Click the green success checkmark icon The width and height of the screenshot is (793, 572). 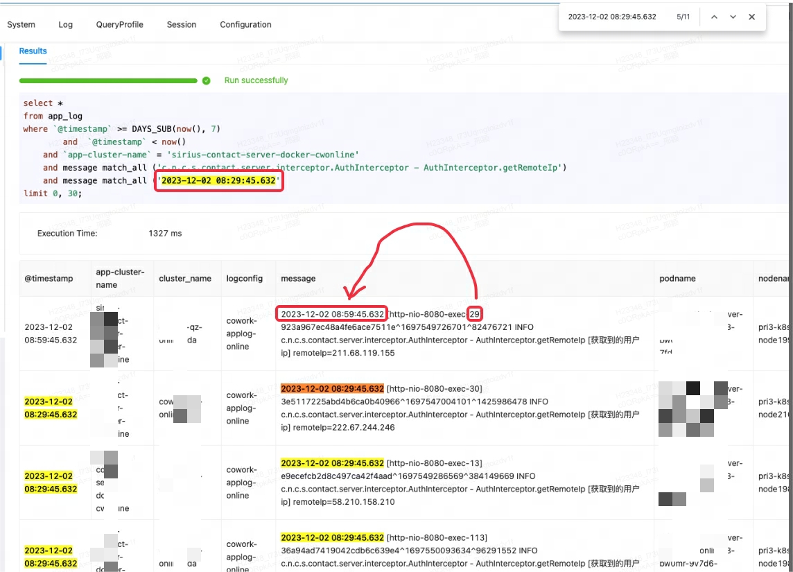(x=206, y=80)
